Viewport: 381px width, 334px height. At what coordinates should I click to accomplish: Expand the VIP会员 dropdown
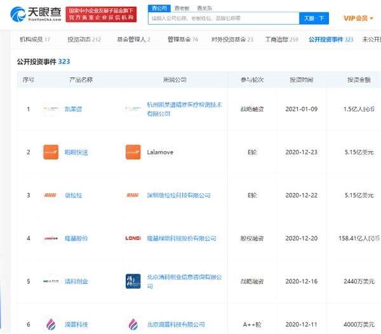point(358,18)
